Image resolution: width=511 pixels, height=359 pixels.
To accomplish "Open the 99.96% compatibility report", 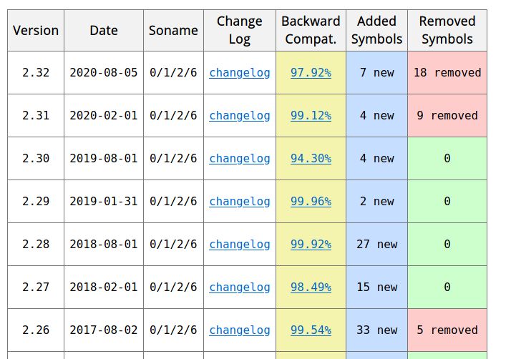I will [311, 201].
